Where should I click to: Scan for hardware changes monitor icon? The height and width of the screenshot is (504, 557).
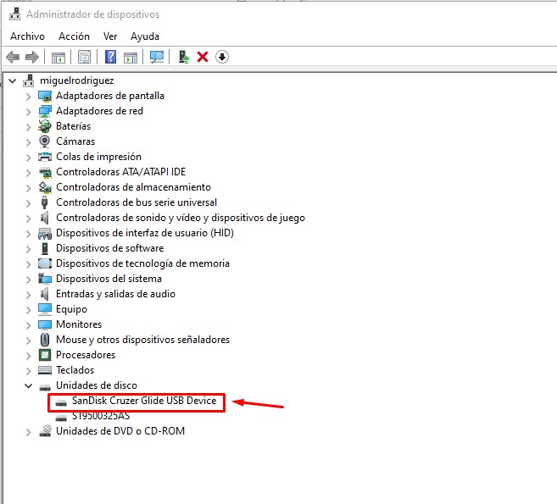[157, 57]
